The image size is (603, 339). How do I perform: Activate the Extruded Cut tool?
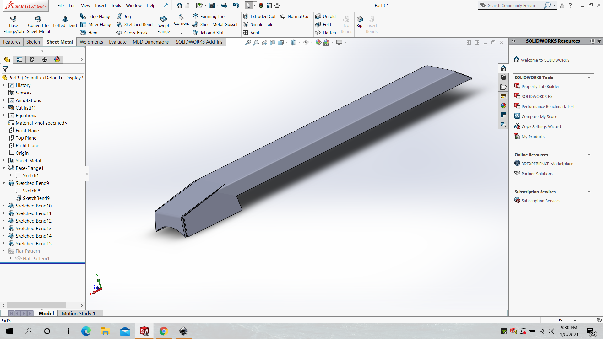point(259,16)
